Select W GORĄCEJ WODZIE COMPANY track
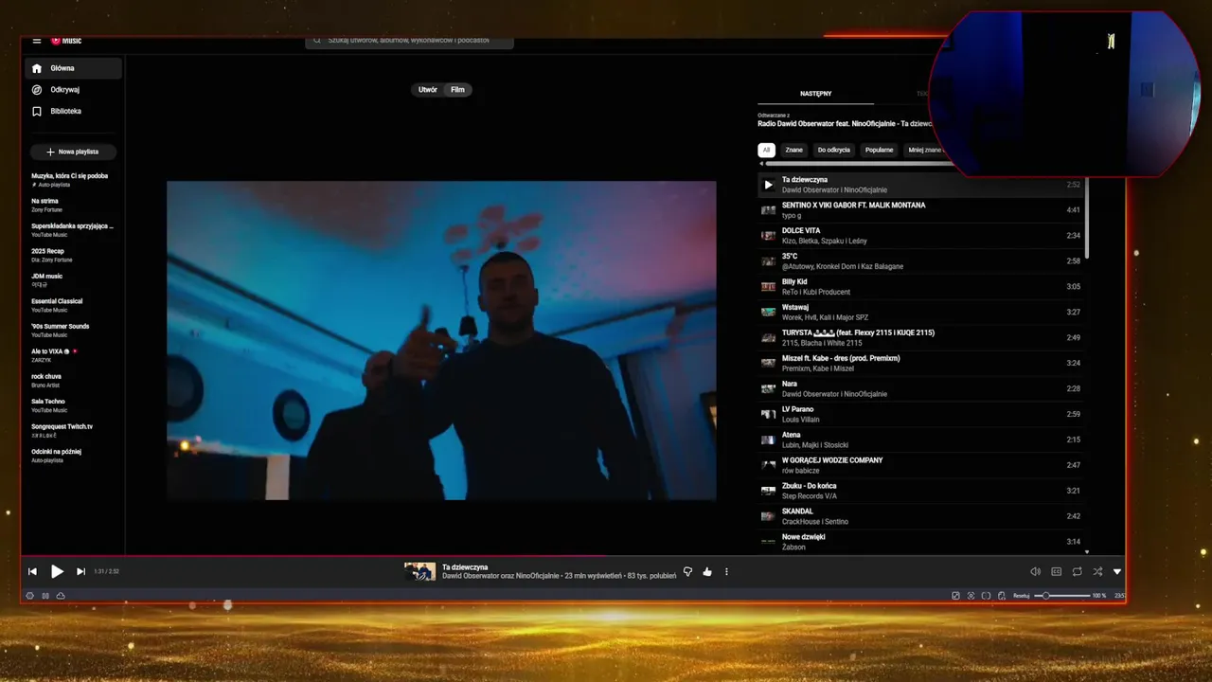This screenshot has height=682, width=1212. [921, 466]
